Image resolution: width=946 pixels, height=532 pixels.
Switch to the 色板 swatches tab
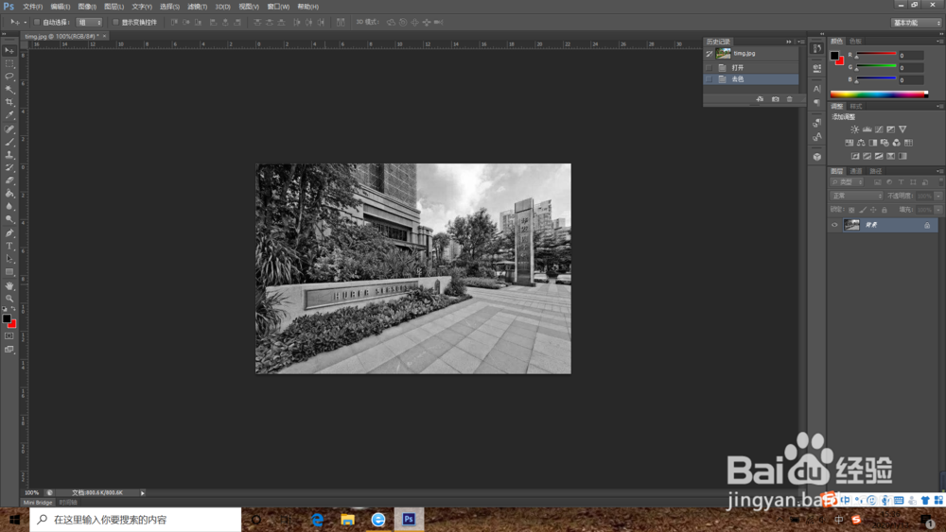tap(855, 41)
